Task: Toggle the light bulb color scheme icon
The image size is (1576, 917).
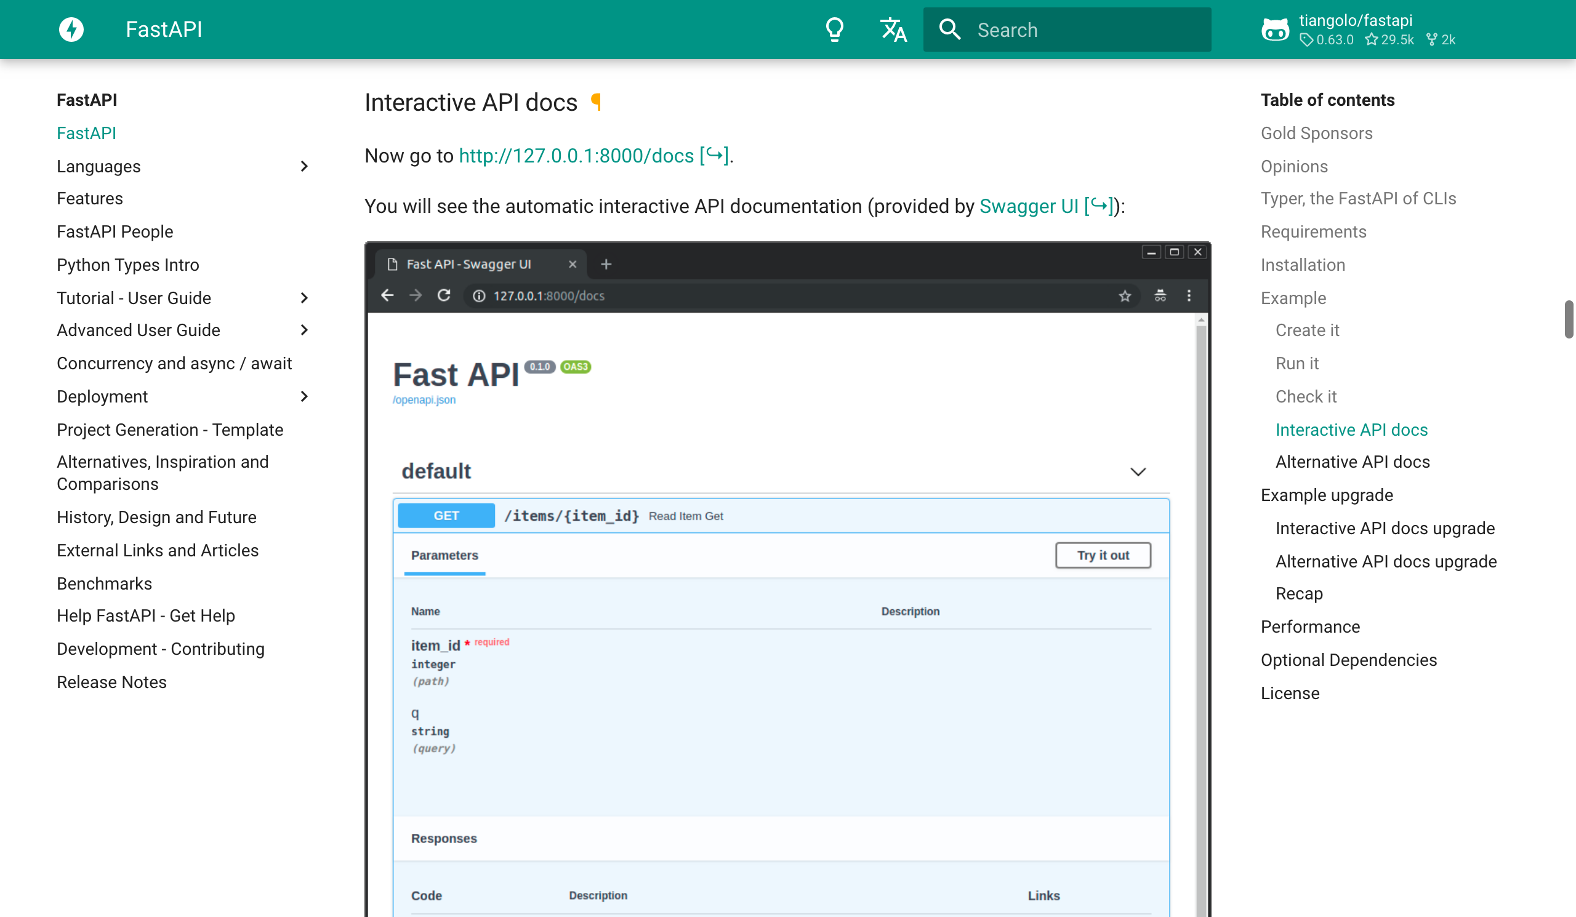Action: (x=835, y=30)
